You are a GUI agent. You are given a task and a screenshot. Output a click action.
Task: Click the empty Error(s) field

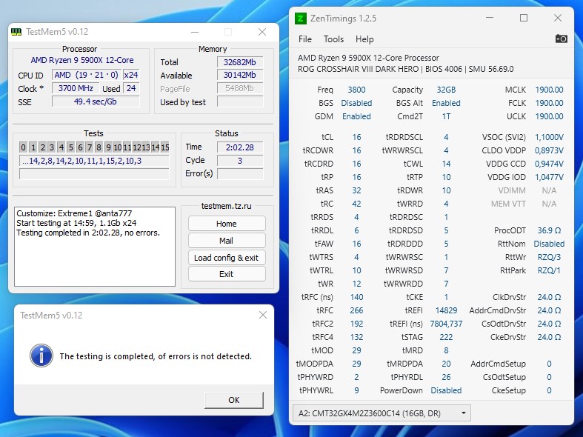coord(240,174)
